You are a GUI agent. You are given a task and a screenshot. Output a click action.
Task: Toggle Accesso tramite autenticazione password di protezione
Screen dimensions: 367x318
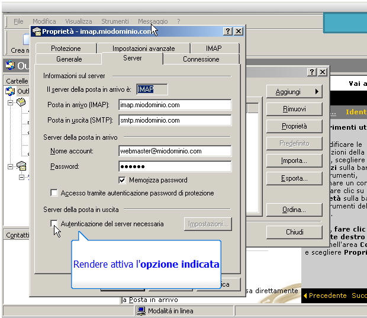54,193
